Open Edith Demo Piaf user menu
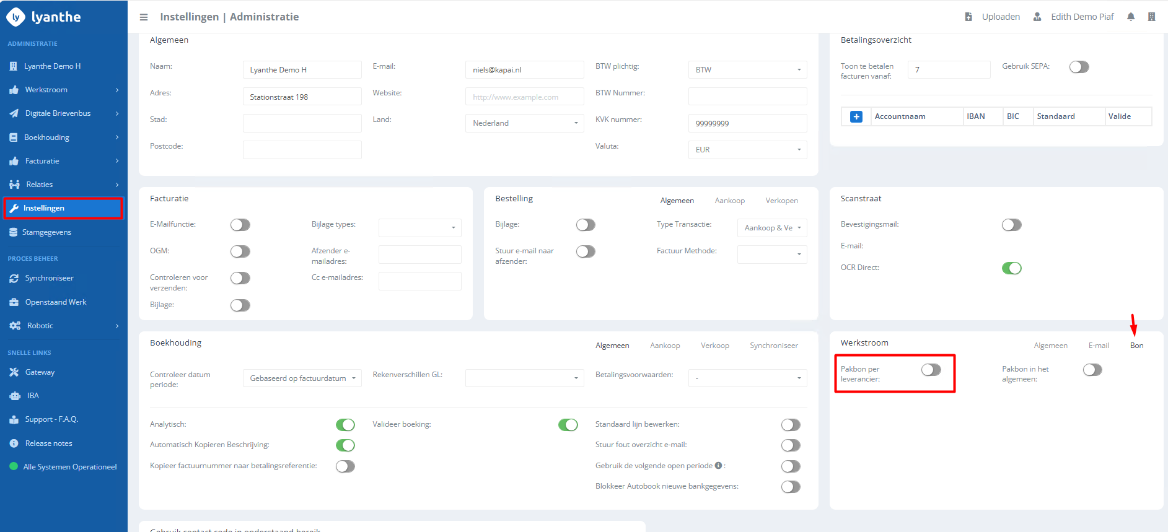 click(x=1081, y=17)
